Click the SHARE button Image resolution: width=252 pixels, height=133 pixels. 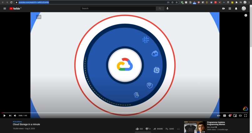[158, 129]
